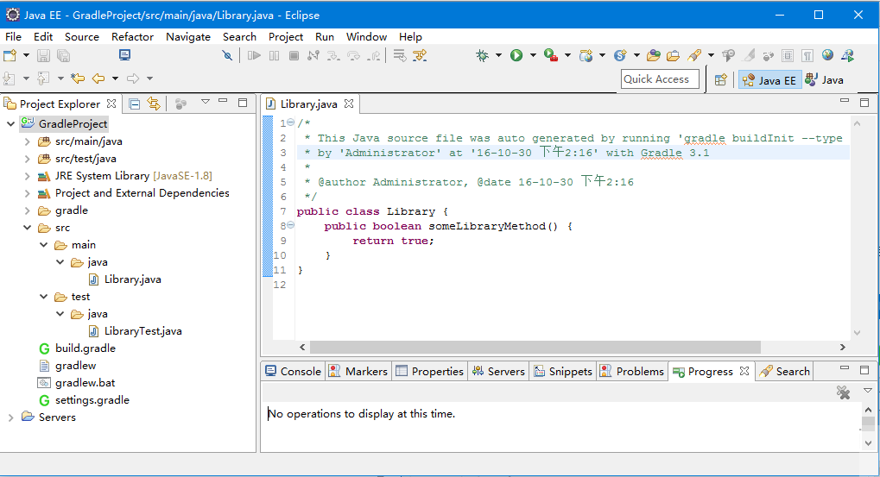Click the Quick Access input field
The width and height of the screenshot is (880, 477).
click(660, 79)
